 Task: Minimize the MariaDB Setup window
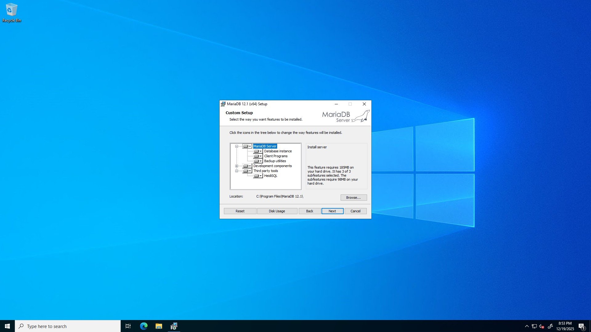coord(336,104)
